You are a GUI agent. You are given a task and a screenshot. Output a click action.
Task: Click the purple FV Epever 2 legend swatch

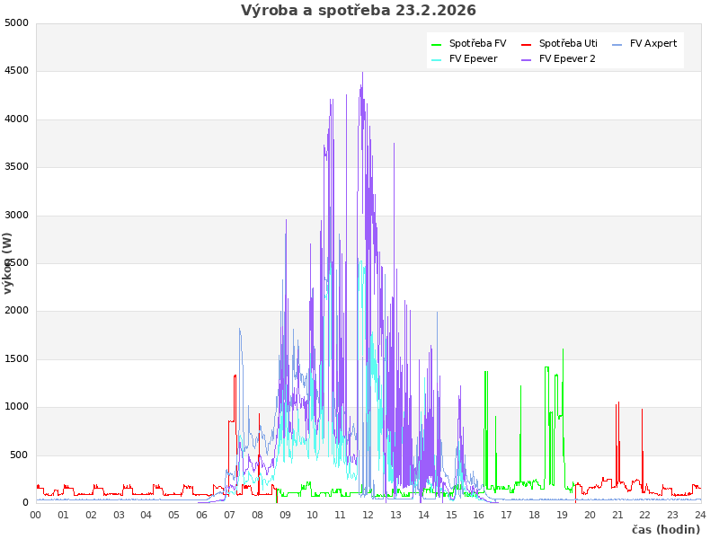[527, 59]
